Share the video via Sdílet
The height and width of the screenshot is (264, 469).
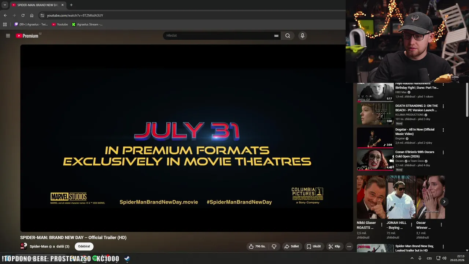[x=292, y=246]
